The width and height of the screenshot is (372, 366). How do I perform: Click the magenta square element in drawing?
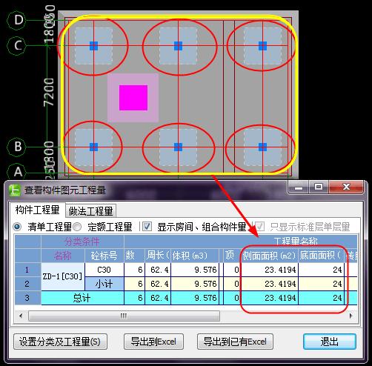133,98
